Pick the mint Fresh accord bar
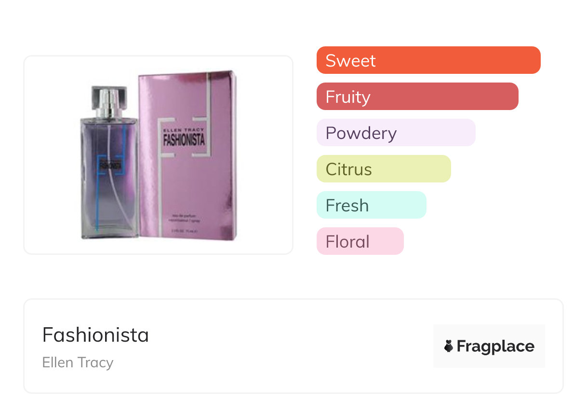Viewport: 587px width, 417px height. (x=371, y=205)
